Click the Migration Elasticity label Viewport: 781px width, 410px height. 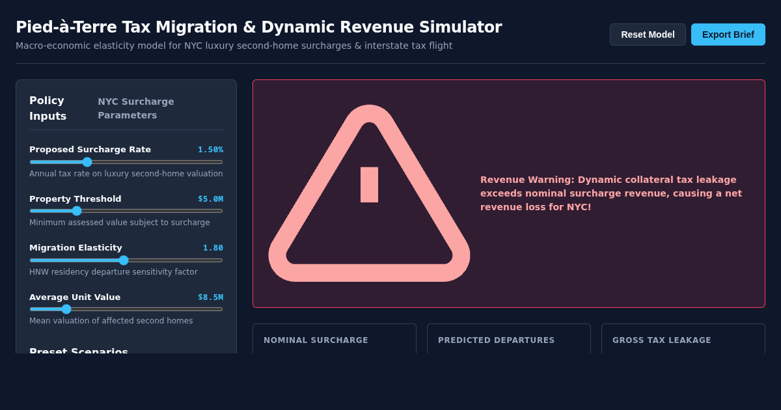click(75, 248)
